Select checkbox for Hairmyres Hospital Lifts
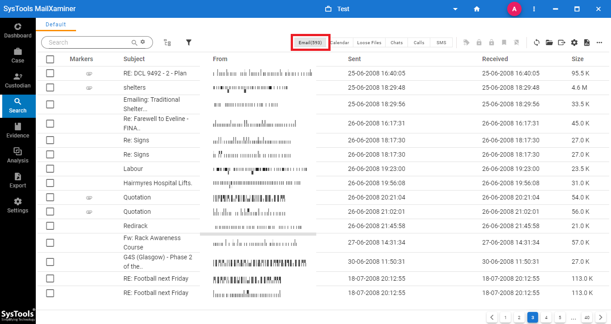The image size is (611, 324). (50, 183)
